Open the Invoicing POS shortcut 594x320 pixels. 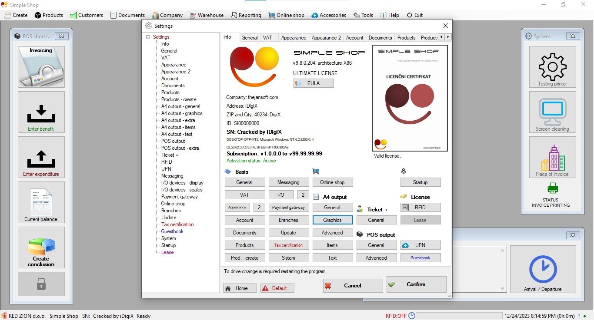point(41,67)
